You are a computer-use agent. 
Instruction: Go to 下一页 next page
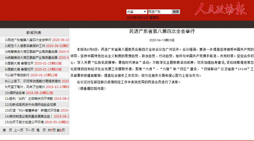30,130
